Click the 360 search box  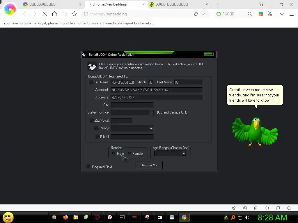point(234,14)
